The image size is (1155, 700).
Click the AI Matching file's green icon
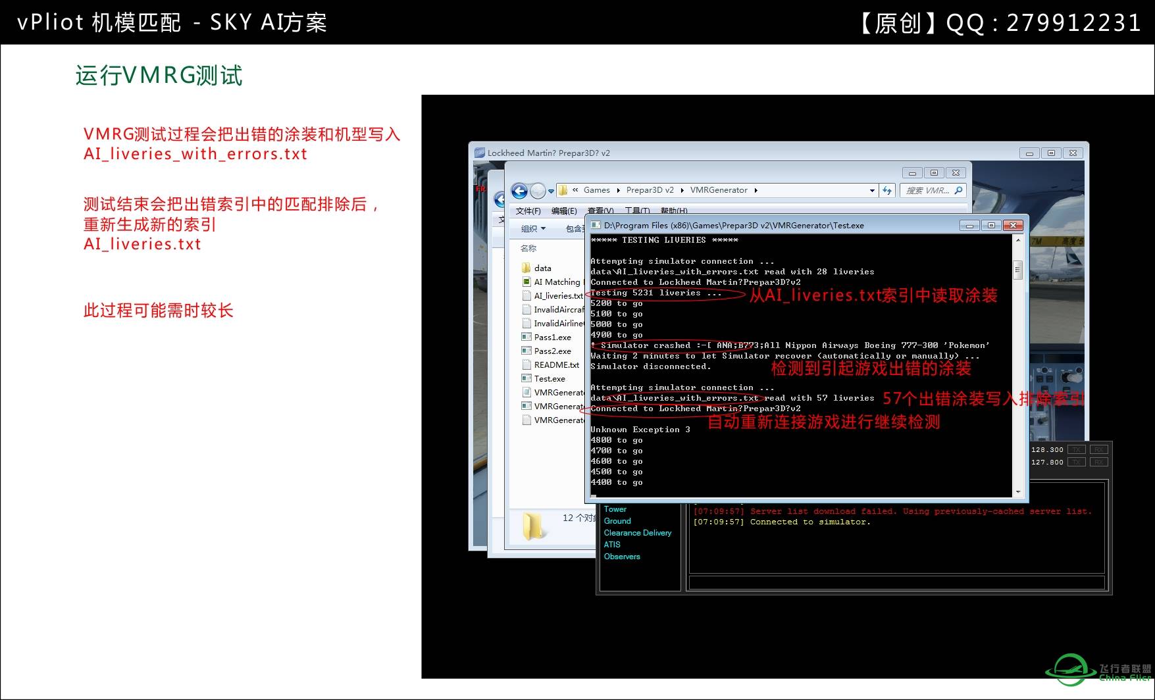(x=526, y=282)
